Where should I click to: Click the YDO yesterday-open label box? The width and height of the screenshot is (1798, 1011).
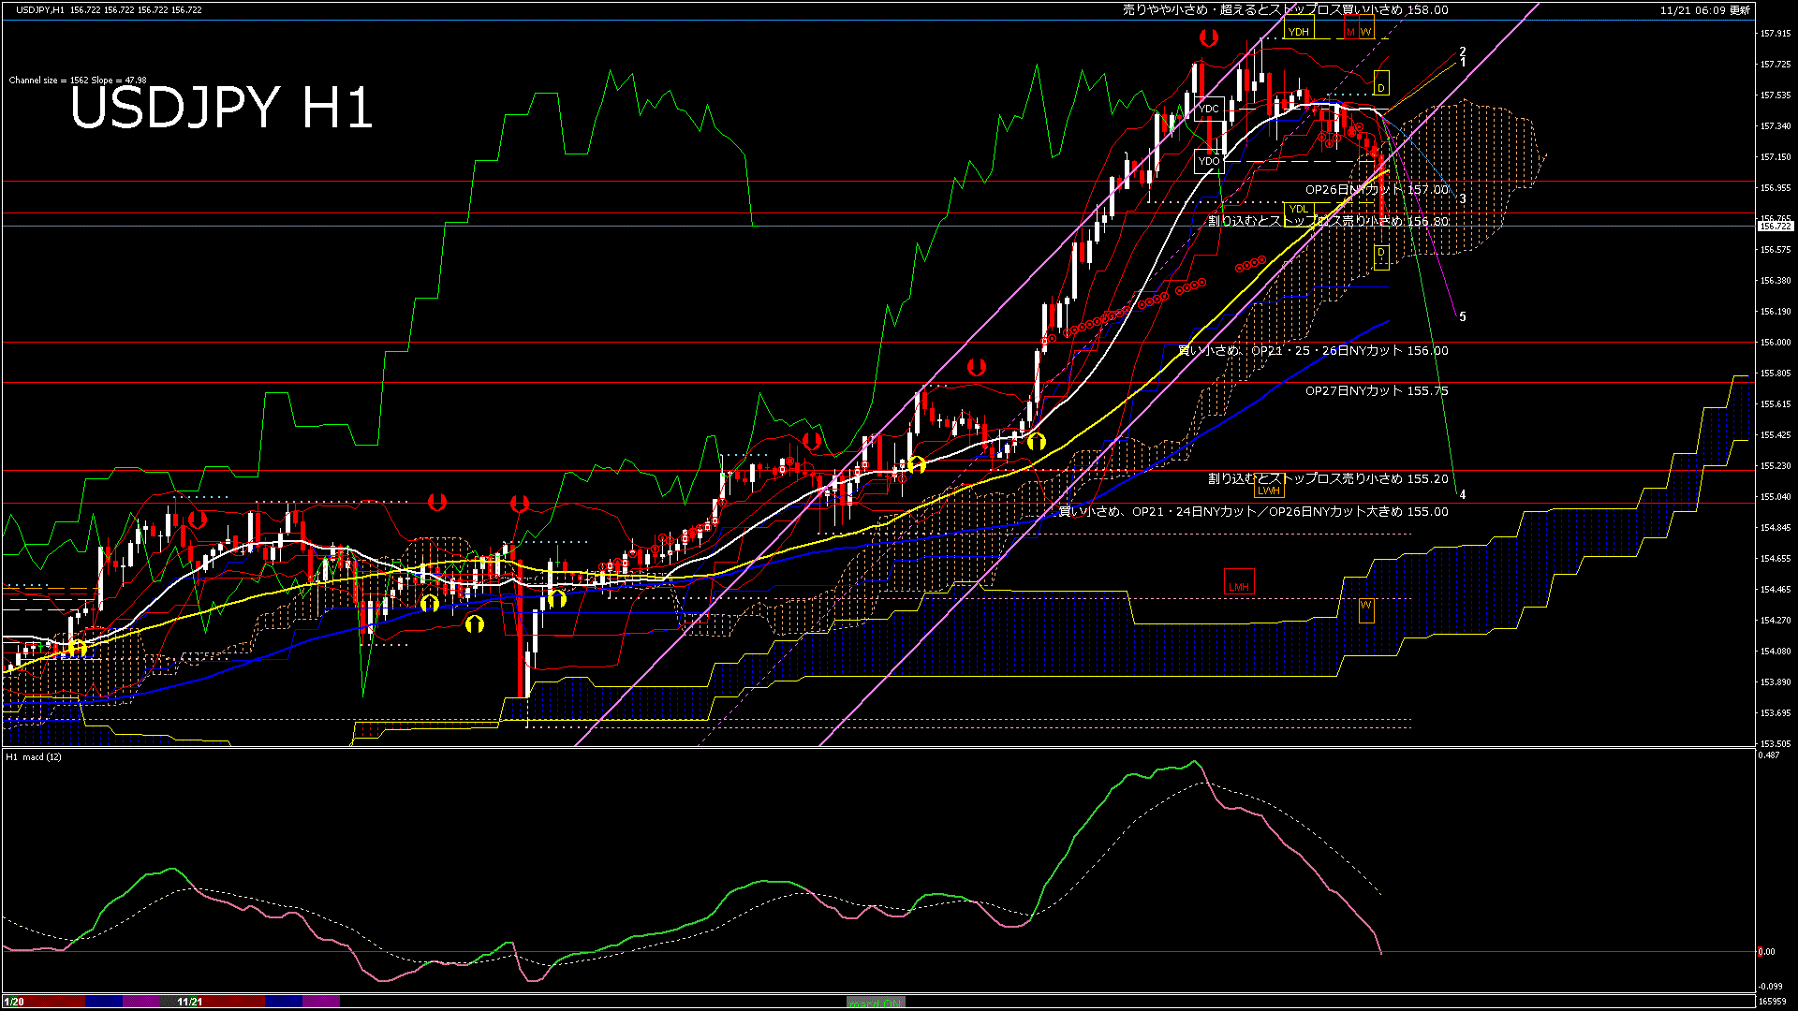[x=1209, y=161]
